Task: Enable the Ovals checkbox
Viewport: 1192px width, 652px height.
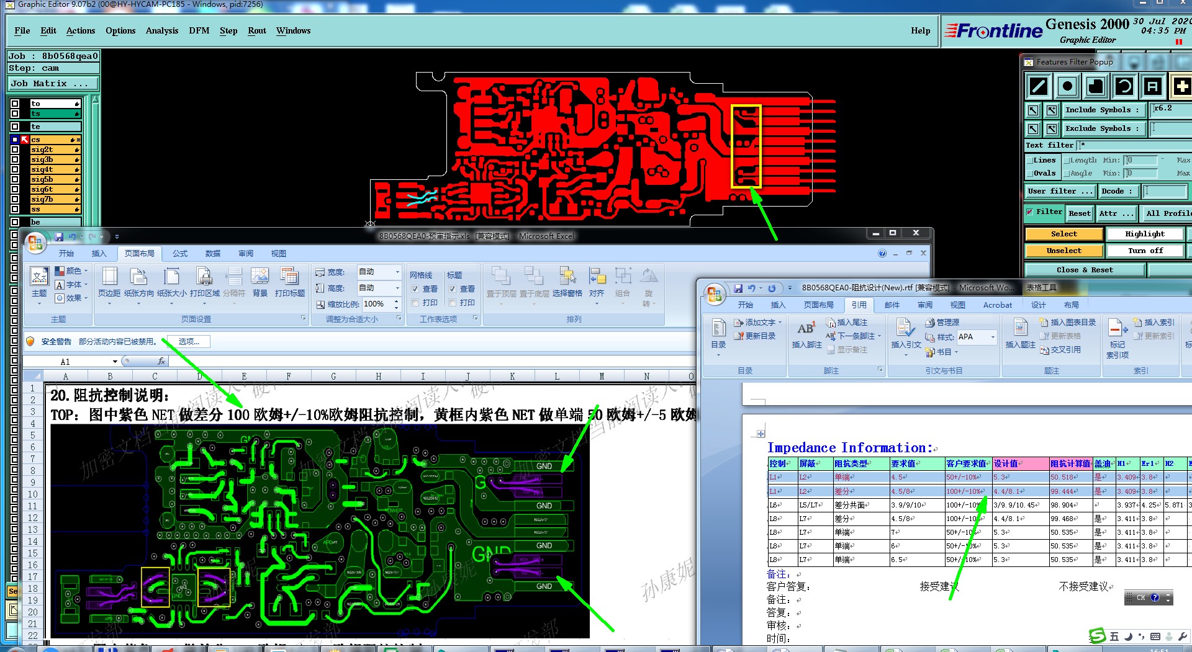Action: tap(1029, 174)
